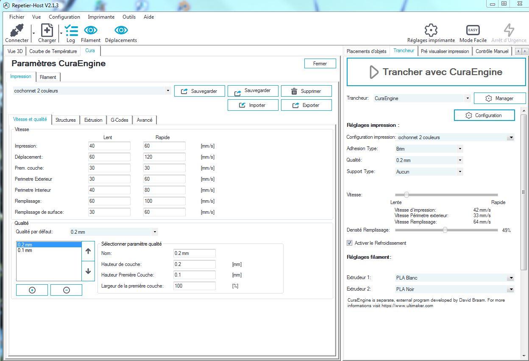Switch to the Extrusion tab
Viewport: 529px width, 361px height.
pyautogui.click(x=93, y=120)
